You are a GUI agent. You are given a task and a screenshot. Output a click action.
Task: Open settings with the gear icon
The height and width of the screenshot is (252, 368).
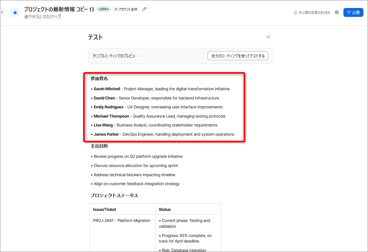click(337, 13)
